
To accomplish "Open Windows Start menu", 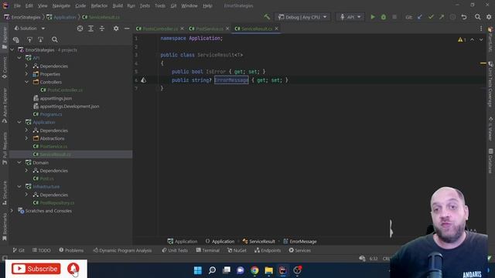I will click(x=198, y=270).
